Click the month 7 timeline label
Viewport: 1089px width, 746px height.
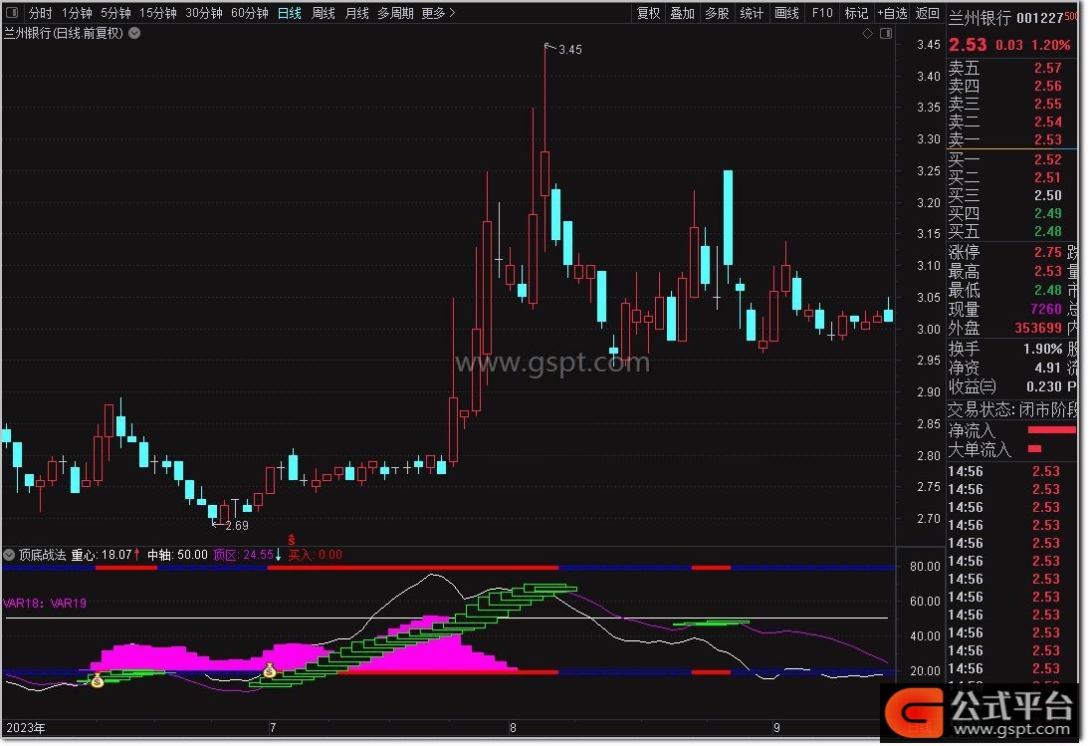click(x=273, y=727)
